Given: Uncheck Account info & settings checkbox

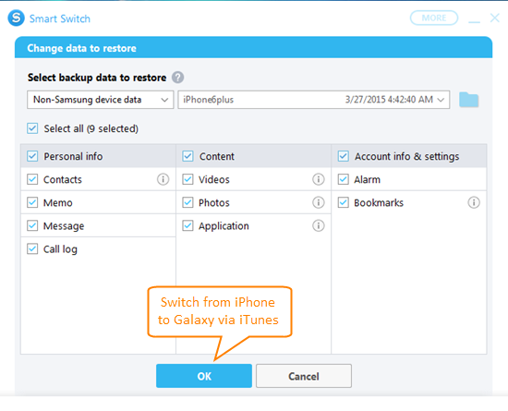Looking at the screenshot, I should [344, 156].
